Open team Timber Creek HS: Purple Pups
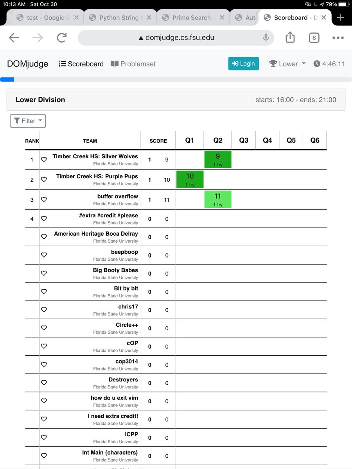This screenshot has height=469, width=352. coord(97,176)
